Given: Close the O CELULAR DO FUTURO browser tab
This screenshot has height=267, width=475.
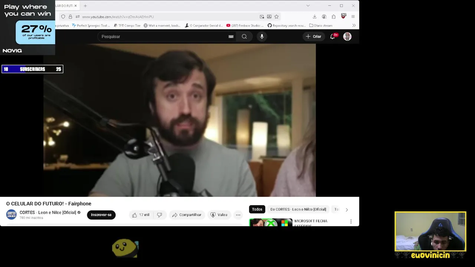Looking at the screenshot, I should click(76, 6).
